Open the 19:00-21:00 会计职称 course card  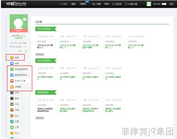click(x=114, y=75)
